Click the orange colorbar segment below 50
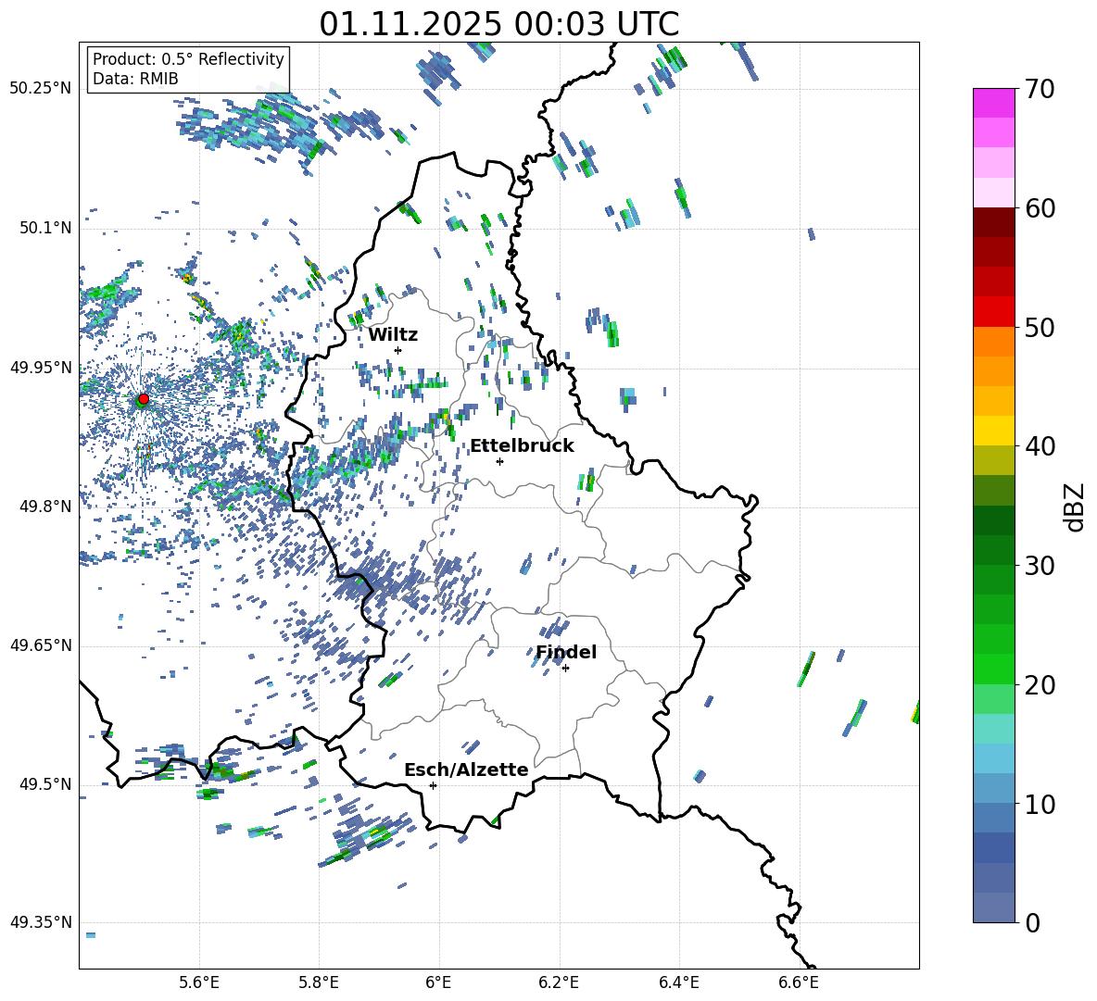 point(994,341)
